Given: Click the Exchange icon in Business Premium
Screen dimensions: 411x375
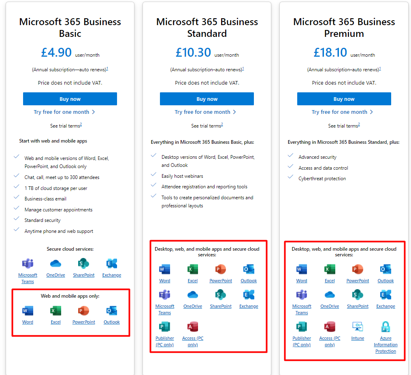Looking at the screenshot, I should click(x=385, y=294).
